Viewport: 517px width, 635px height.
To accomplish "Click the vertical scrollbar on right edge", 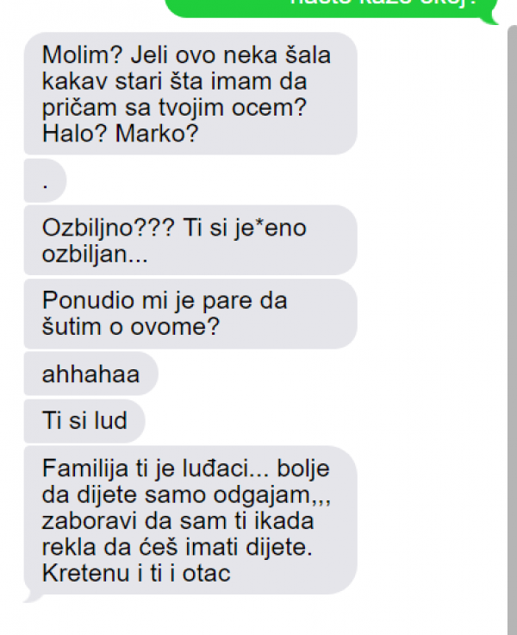I will (512, 330).
